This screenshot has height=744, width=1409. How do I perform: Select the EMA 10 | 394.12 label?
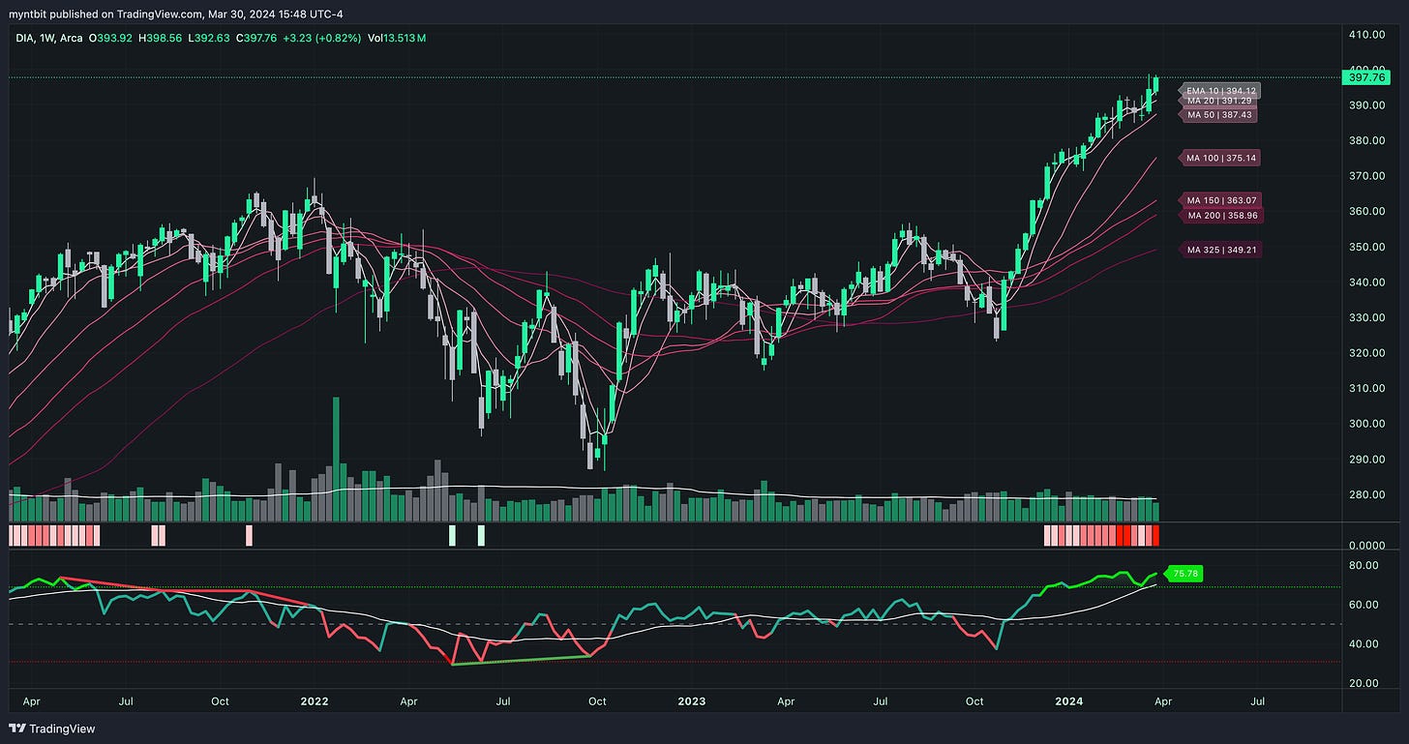click(x=1218, y=90)
